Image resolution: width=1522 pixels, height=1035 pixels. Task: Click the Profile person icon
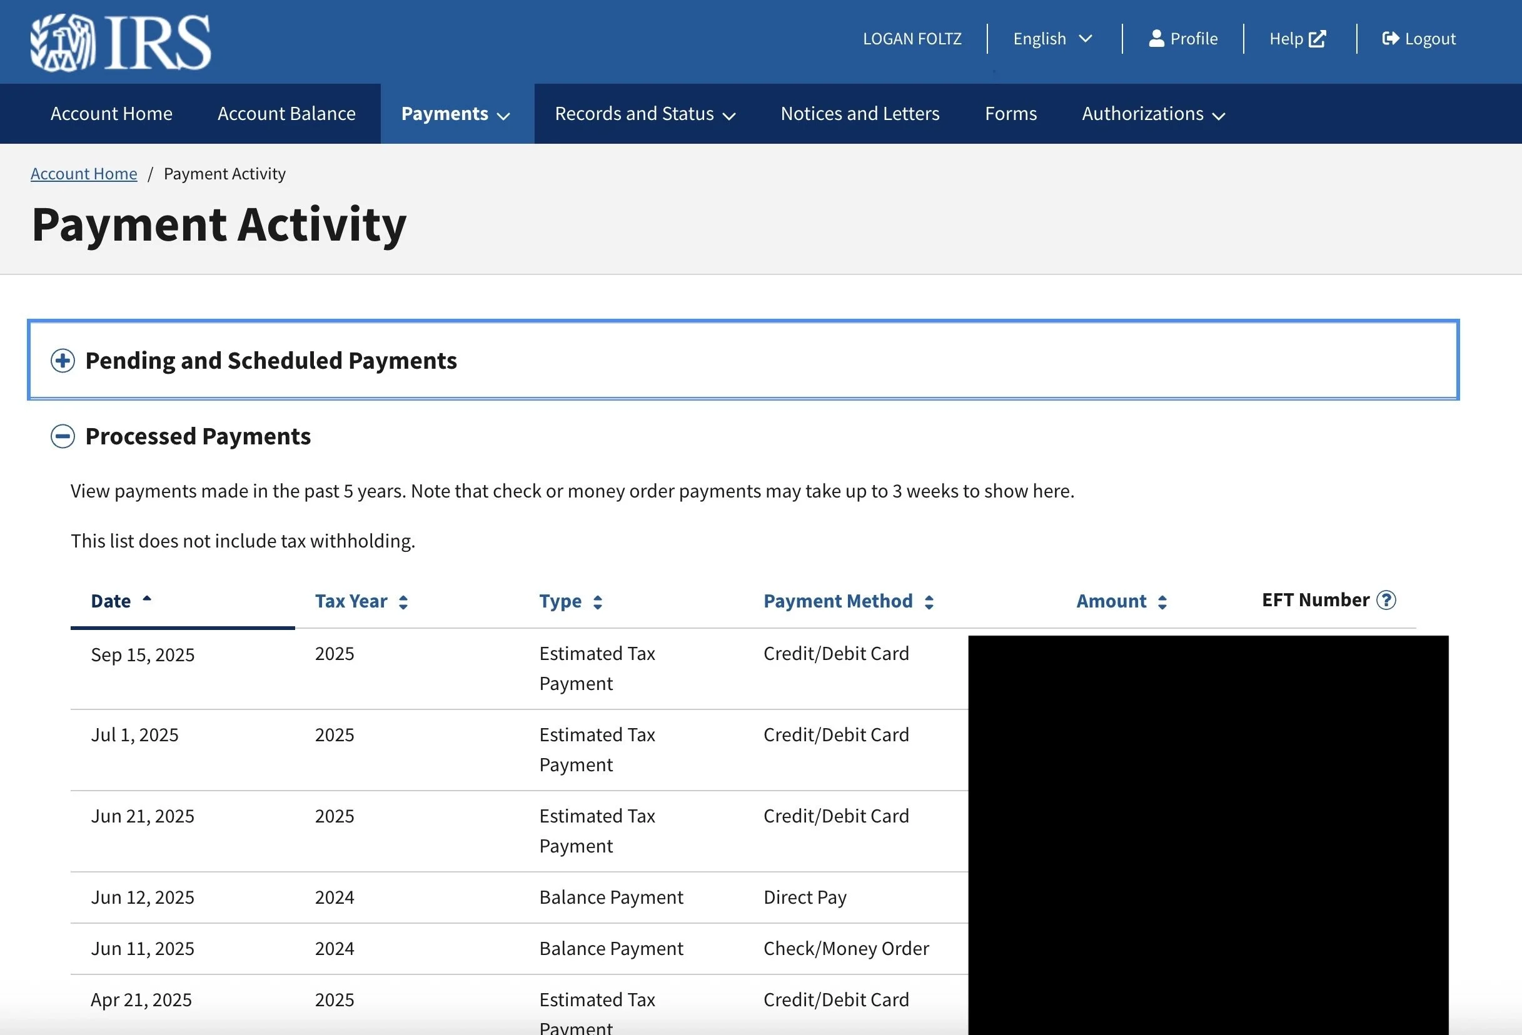[x=1156, y=39]
